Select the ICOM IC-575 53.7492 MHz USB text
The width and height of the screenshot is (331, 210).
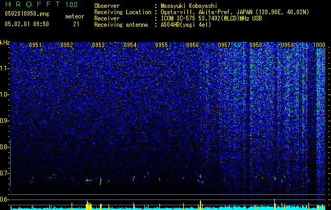(x=211, y=18)
